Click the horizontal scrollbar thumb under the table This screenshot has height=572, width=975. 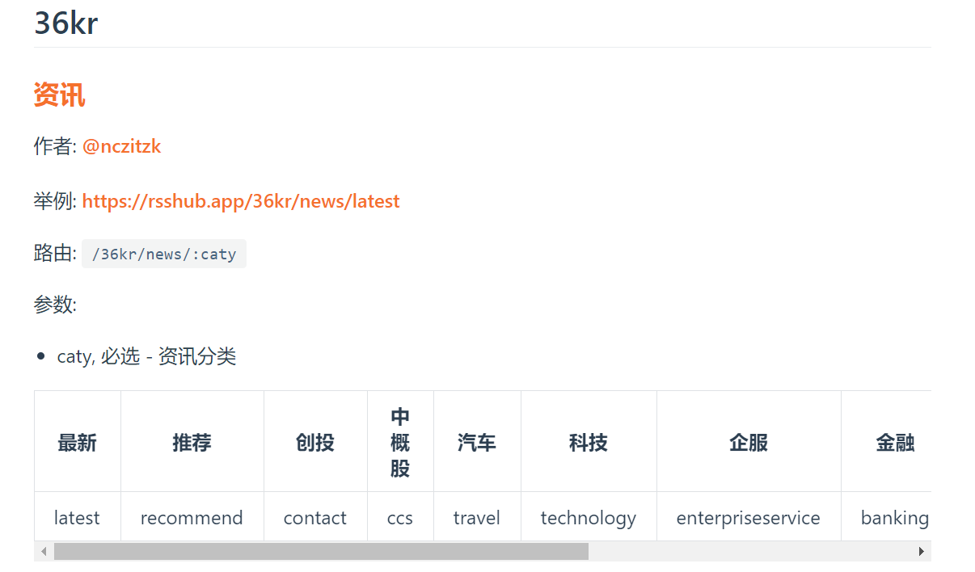321,552
